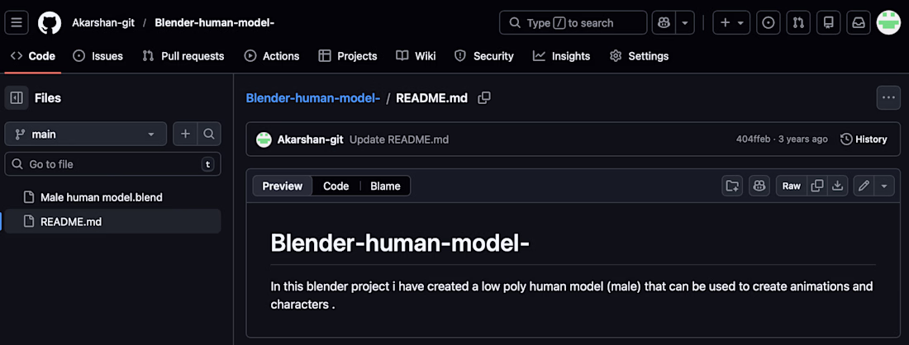The width and height of the screenshot is (909, 345).
Task: Open pull requests icon in header
Action: pos(798,23)
